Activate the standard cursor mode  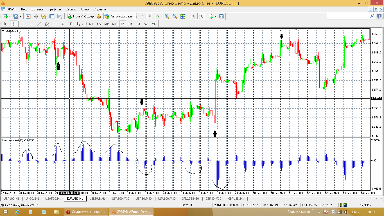[5, 24]
